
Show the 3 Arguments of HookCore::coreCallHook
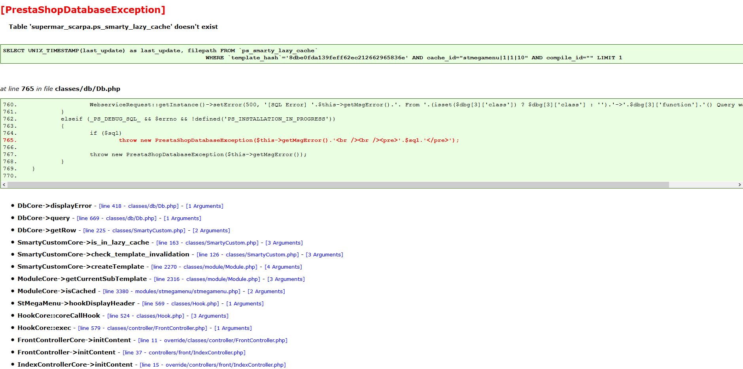[x=210, y=316]
